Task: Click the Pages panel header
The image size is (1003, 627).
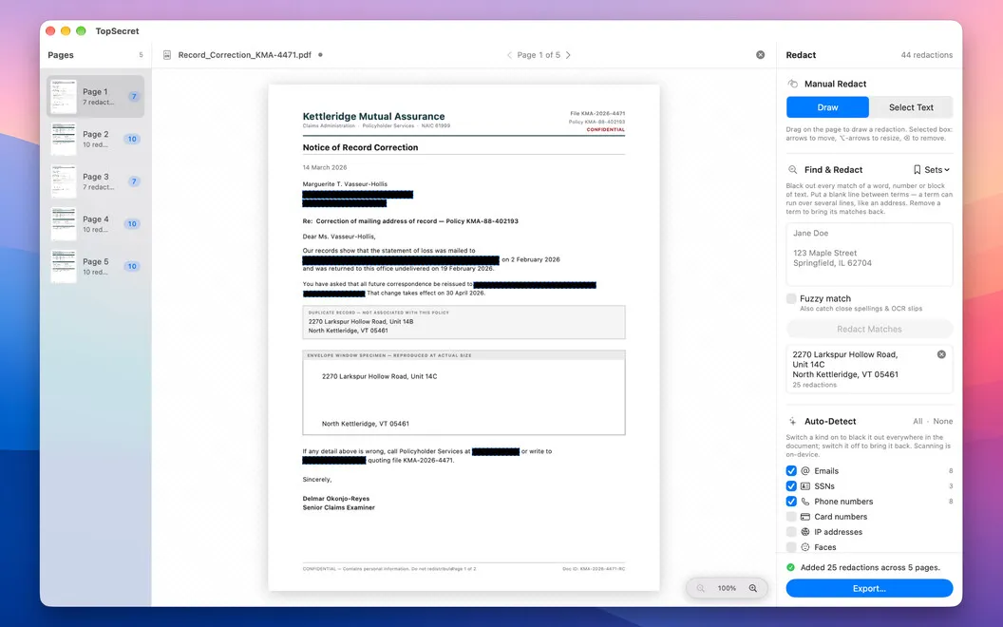Action: (61, 55)
